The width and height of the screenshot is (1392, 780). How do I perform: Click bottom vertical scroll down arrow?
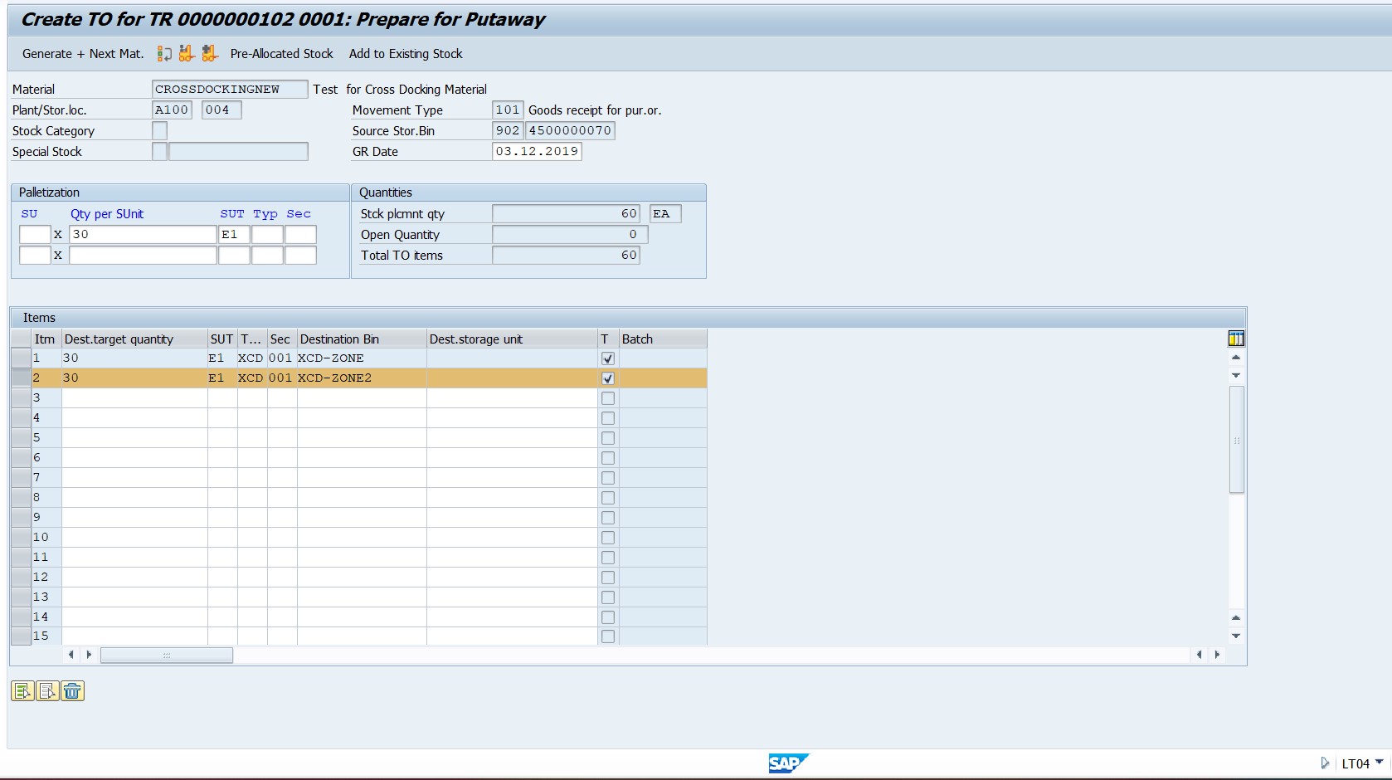pos(1236,636)
